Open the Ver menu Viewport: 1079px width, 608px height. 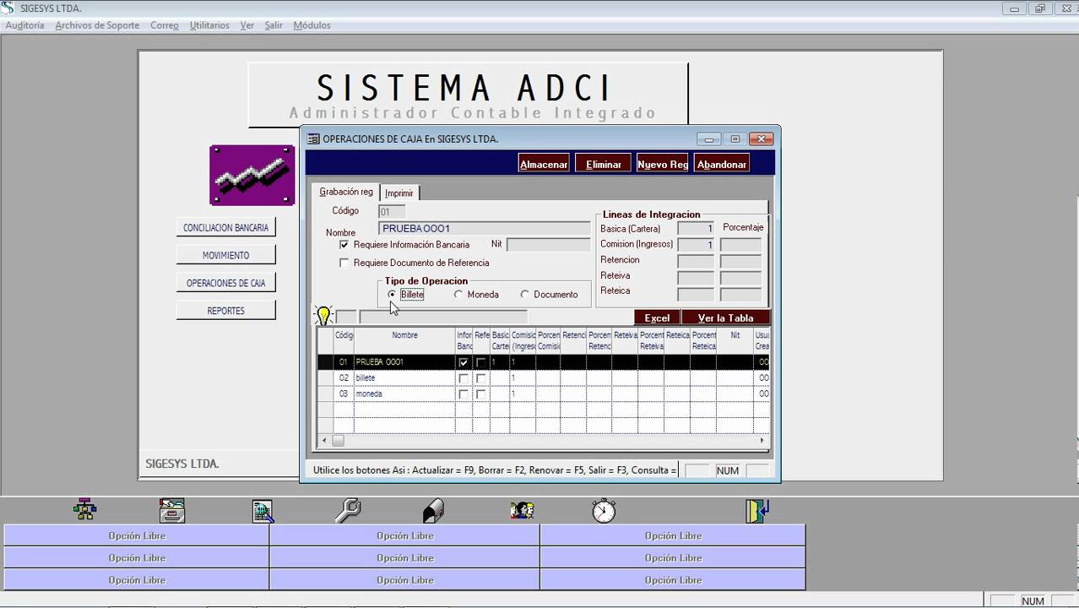point(247,25)
